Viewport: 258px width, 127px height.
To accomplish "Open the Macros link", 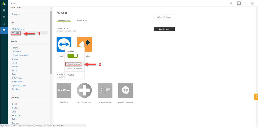I will coord(15,67).
